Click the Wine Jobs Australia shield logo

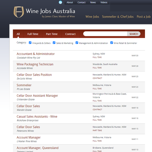point(19,12)
